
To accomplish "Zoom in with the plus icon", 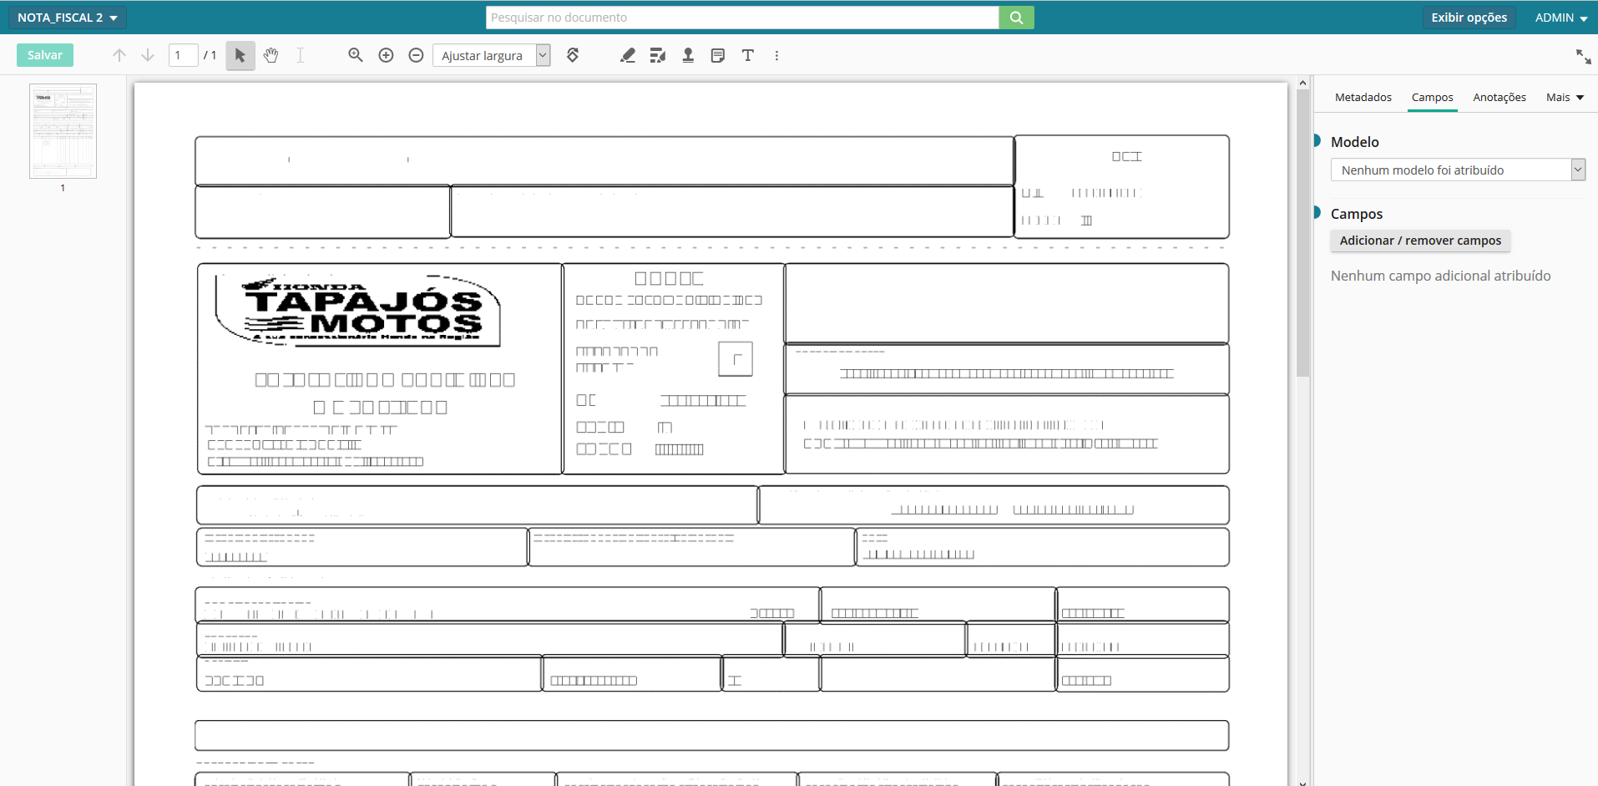I will click(386, 55).
